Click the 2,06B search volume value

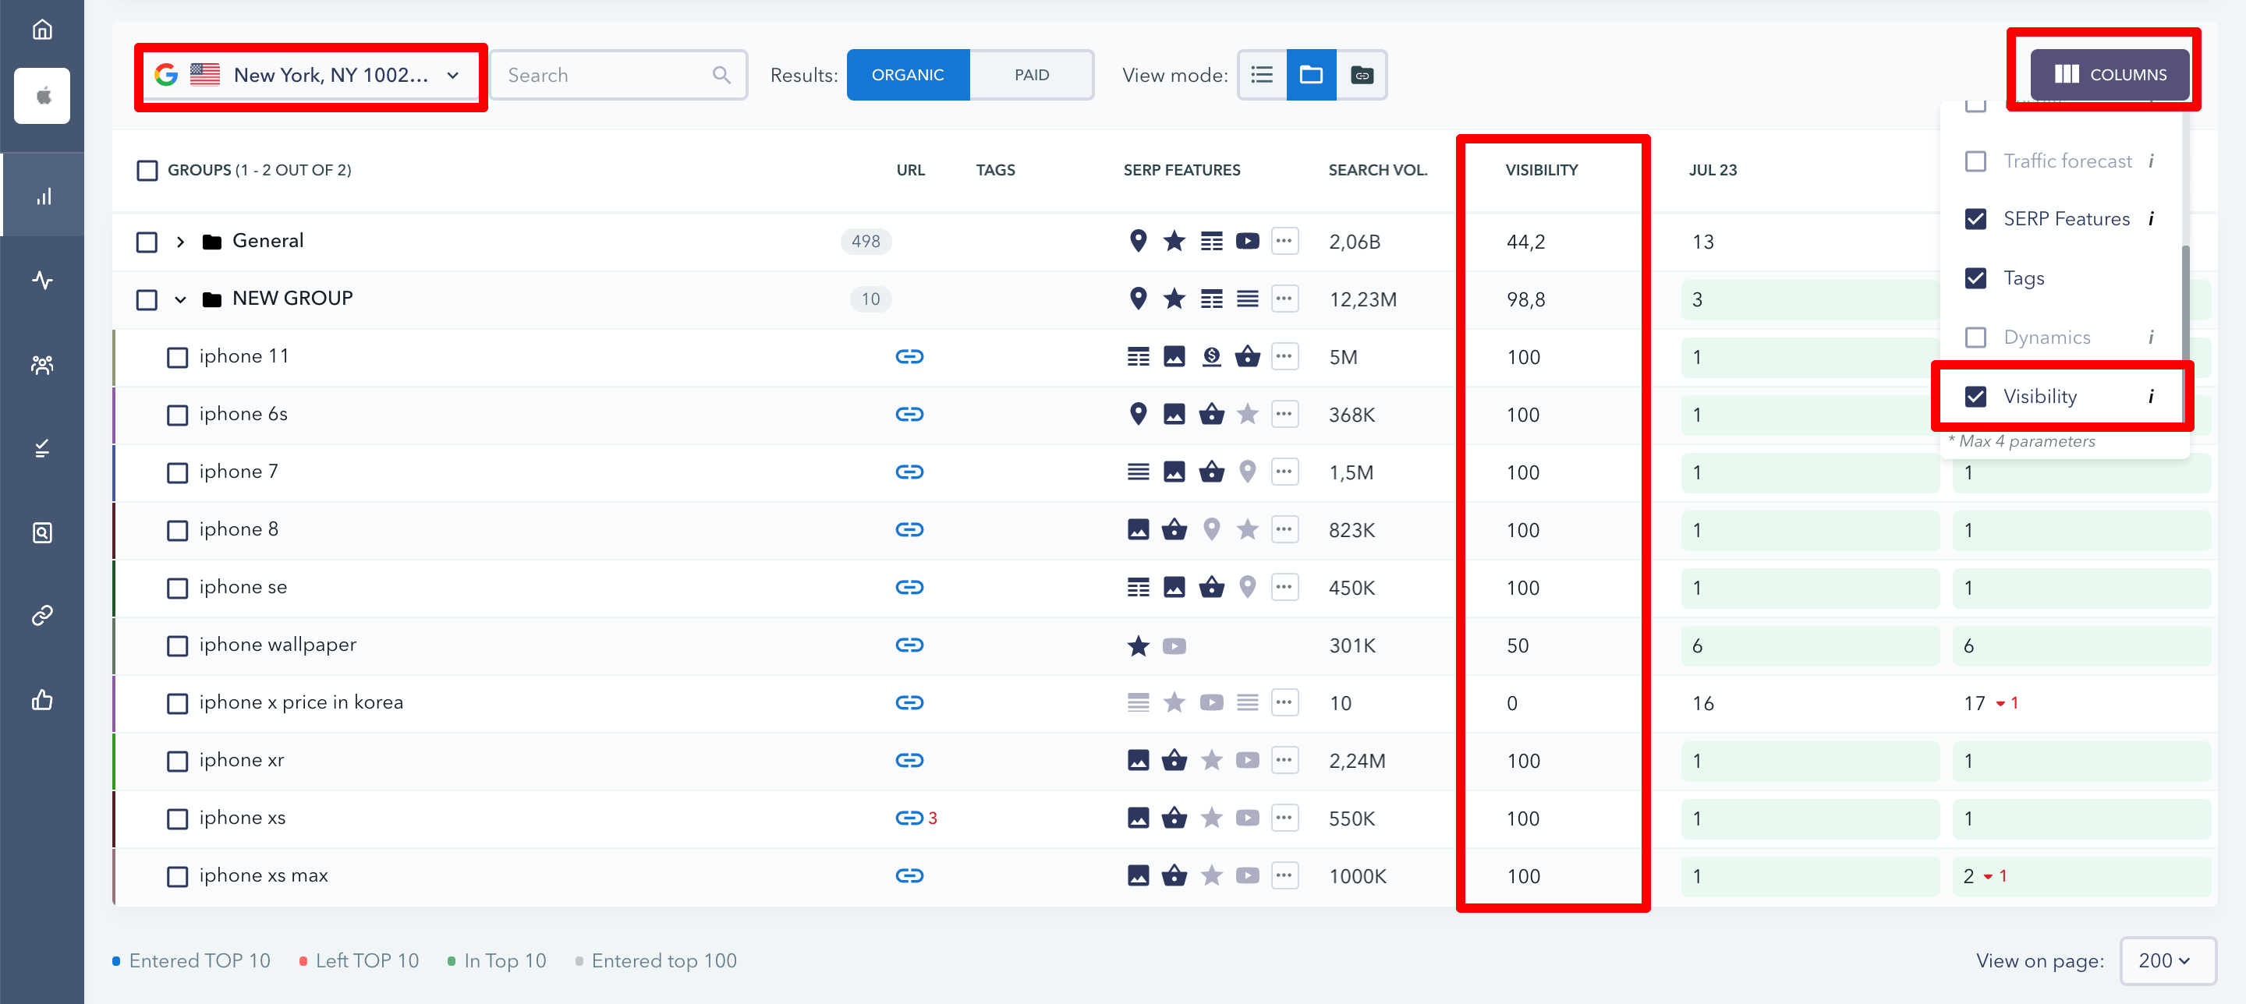[1354, 242]
